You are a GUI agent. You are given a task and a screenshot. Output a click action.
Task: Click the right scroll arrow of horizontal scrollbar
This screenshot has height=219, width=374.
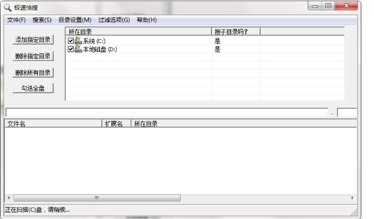(x=352, y=197)
